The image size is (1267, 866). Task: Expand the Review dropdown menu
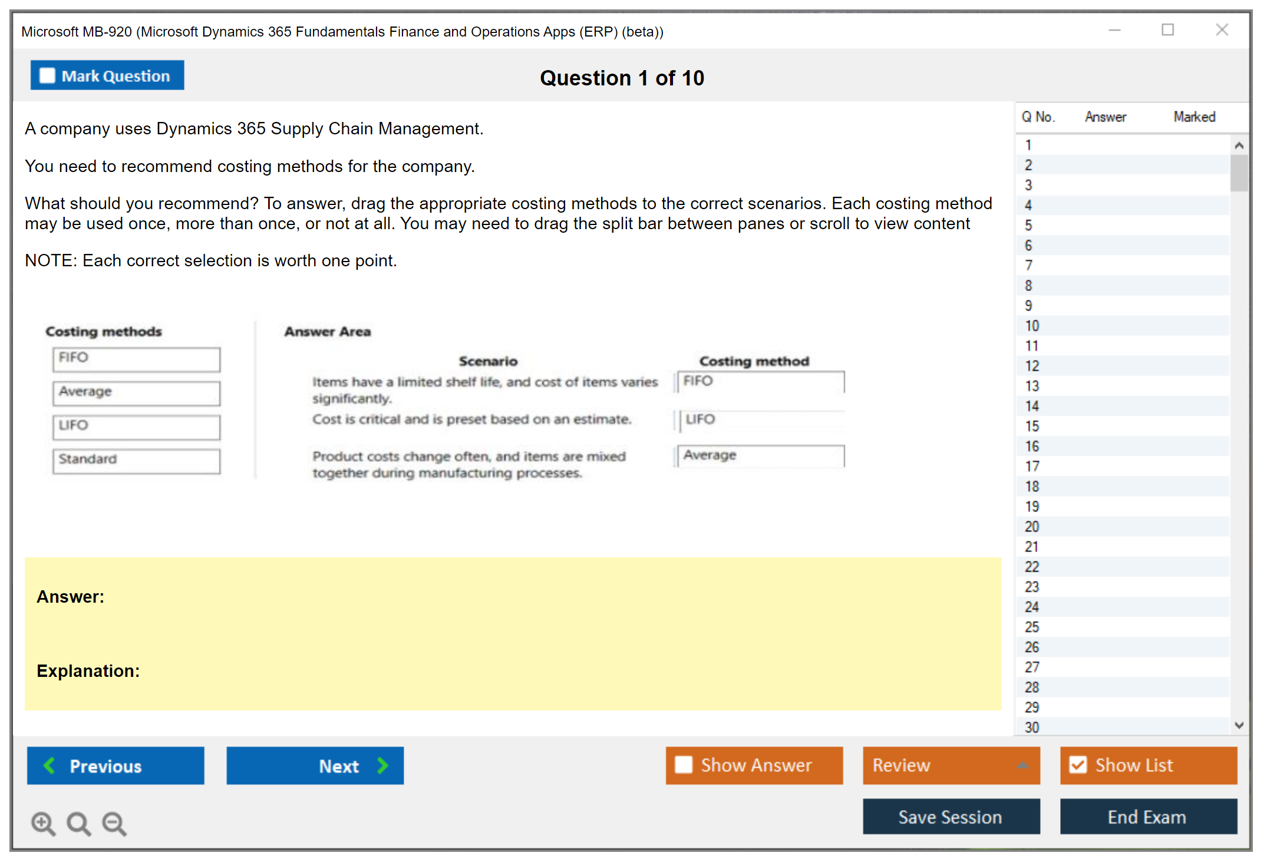pyautogui.click(x=1022, y=765)
